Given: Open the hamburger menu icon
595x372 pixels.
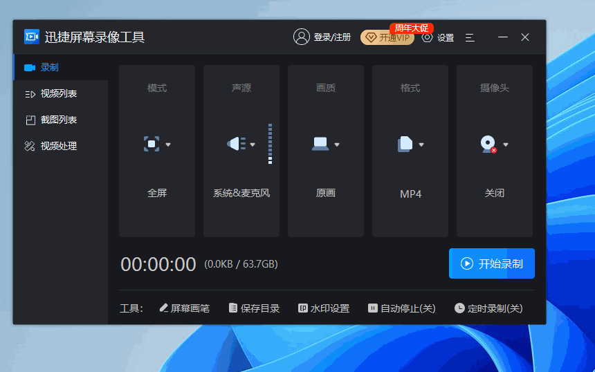Looking at the screenshot, I should [470, 37].
